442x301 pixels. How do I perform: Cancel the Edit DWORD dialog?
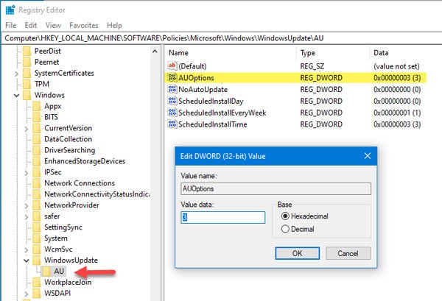[x=348, y=253]
